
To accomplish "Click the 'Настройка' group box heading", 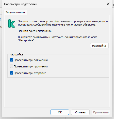I will pos(16,54).
